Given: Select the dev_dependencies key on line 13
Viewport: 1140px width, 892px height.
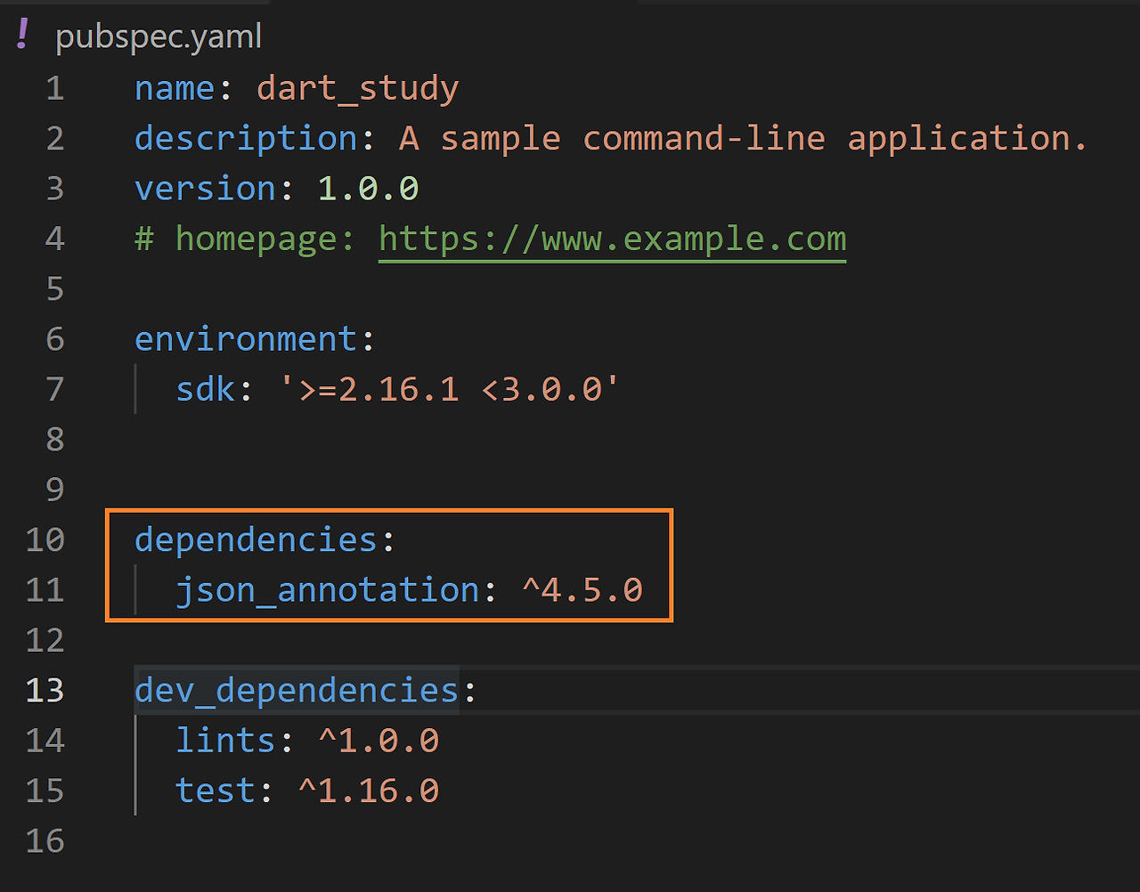Looking at the screenshot, I should click(296, 690).
